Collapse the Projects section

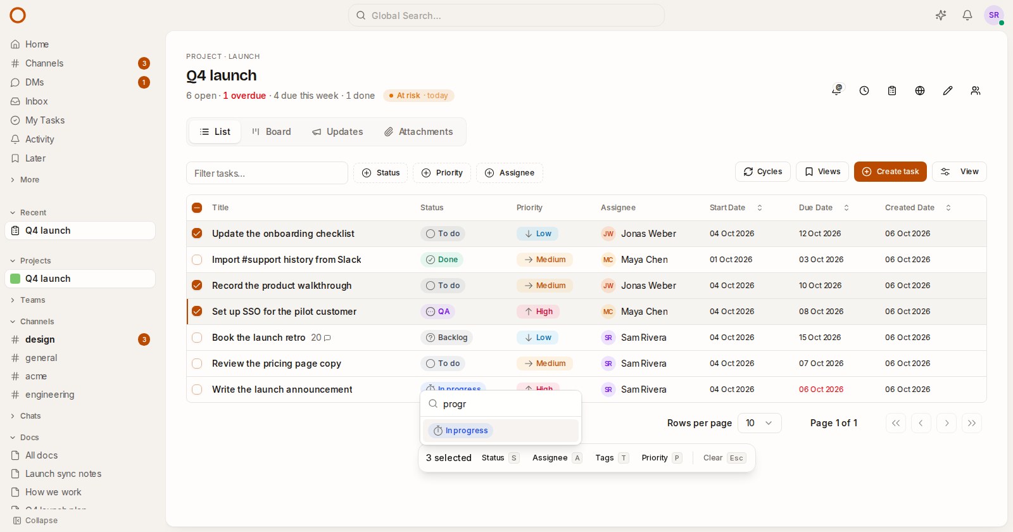click(30, 261)
